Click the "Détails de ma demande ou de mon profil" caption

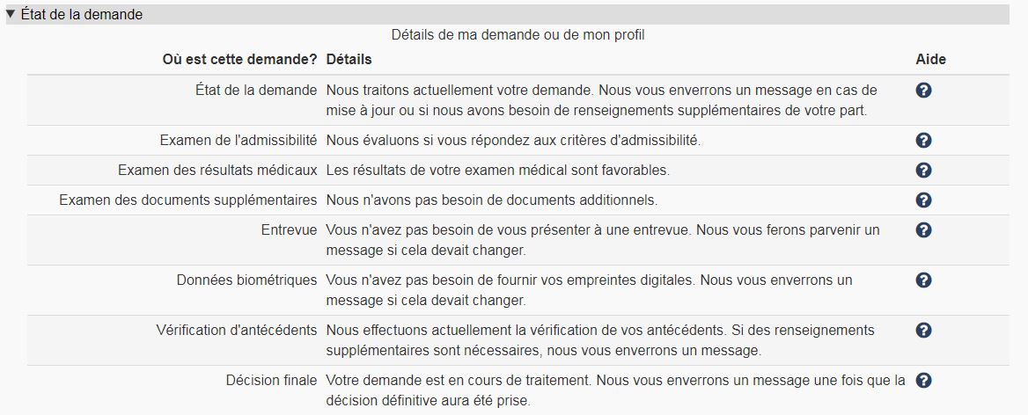pos(518,35)
